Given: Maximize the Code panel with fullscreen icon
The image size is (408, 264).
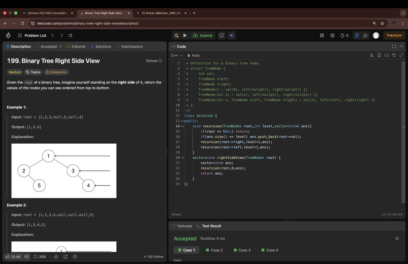Looking at the screenshot, I should tap(394, 46).
